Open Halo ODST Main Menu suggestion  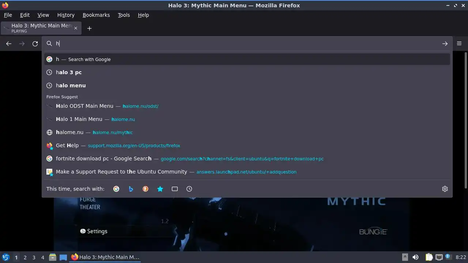click(x=247, y=106)
